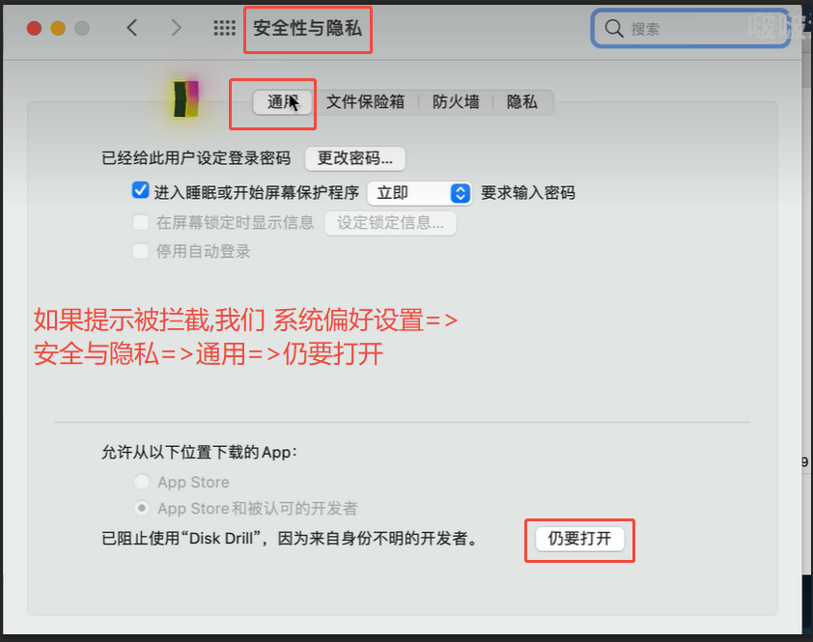Focus the 搜索 search field
The height and width of the screenshot is (642, 813).
(x=690, y=29)
